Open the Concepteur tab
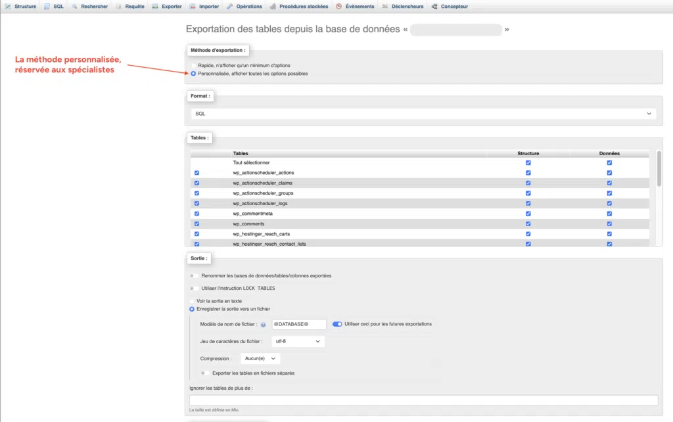 coord(450,7)
